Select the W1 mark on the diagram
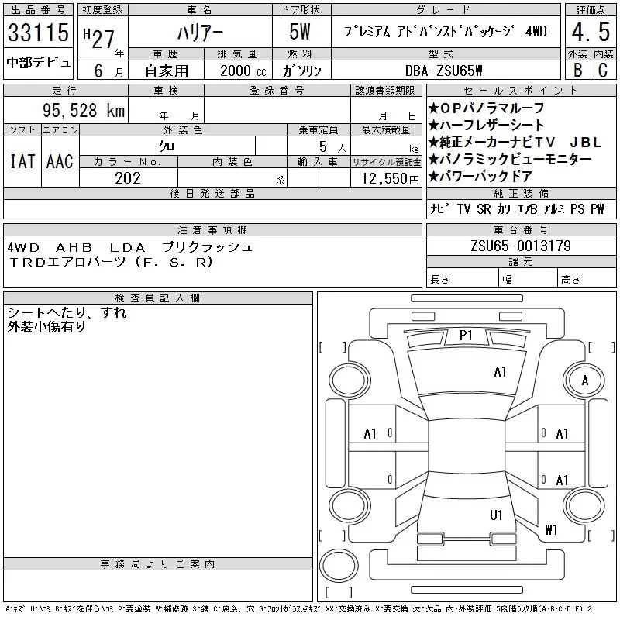Screen dimensions: 620x620 click(551, 530)
